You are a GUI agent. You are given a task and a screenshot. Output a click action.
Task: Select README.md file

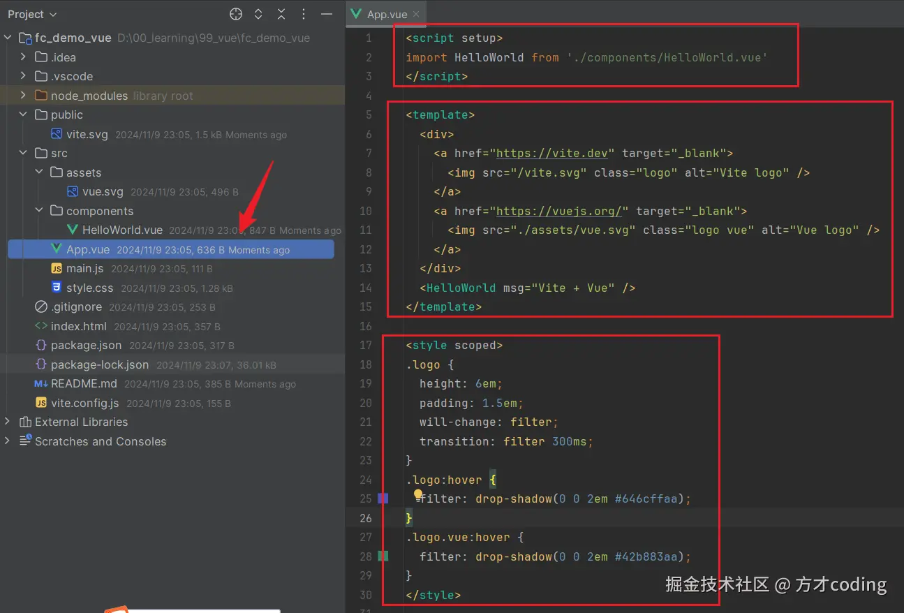(84, 383)
